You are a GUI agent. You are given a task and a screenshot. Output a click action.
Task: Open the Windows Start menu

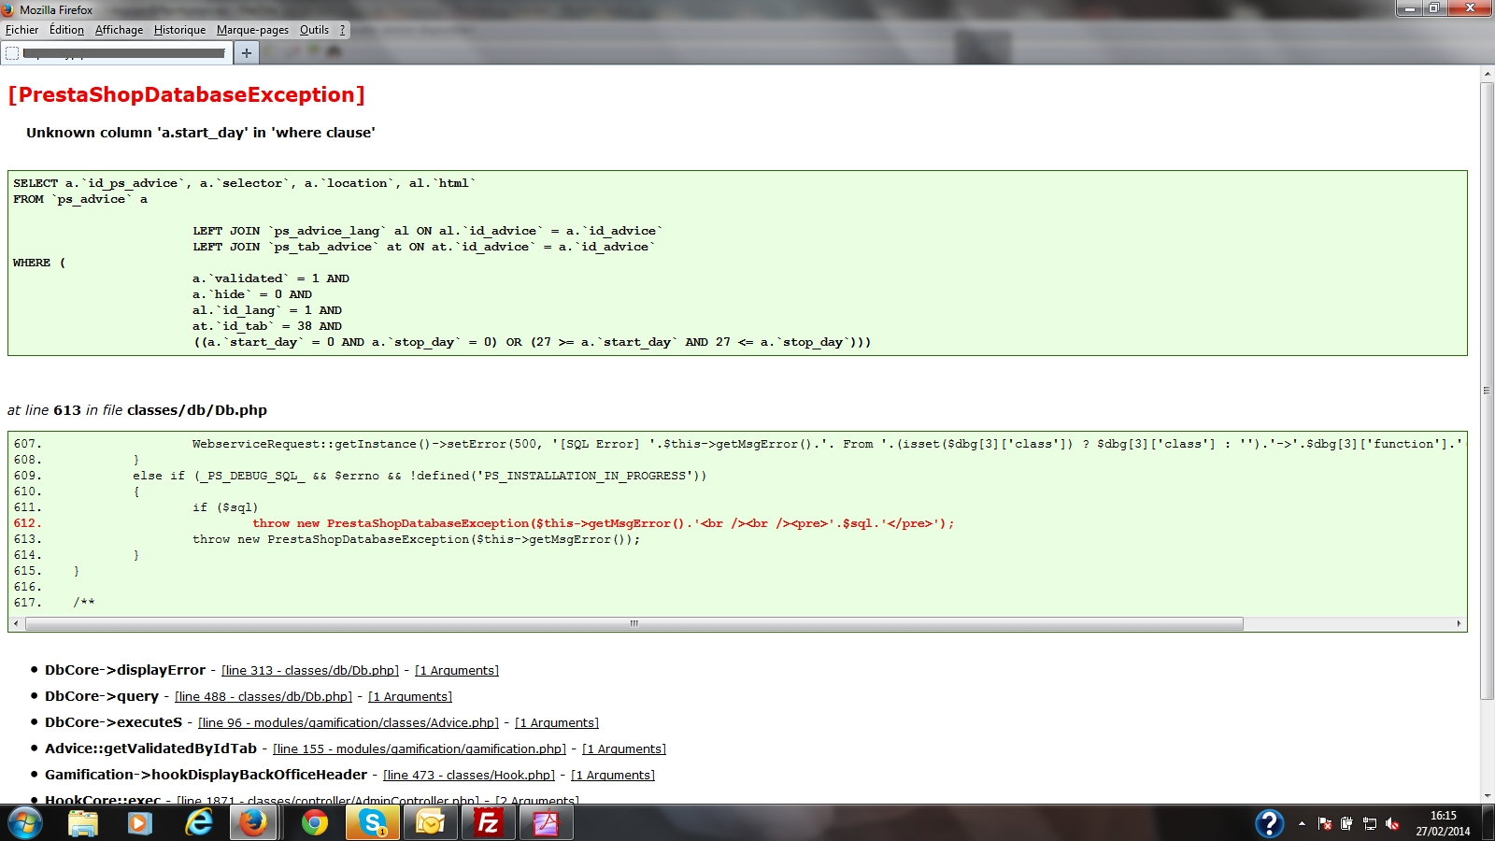(x=24, y=823)
